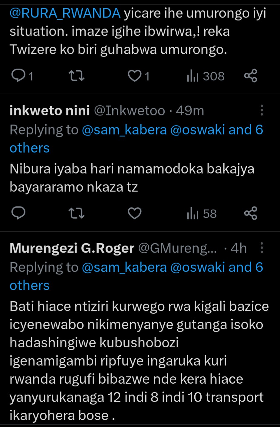Open more options for Murengezi G.Roger's tweet
The height and width of the screenshot is (427, 280).
point(262,248)
